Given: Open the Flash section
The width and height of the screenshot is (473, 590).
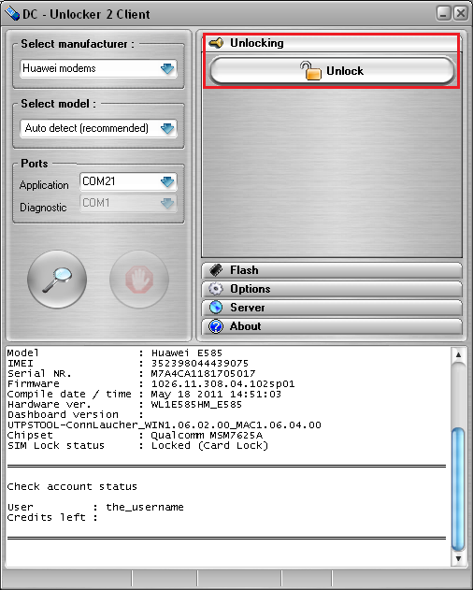Looking at the screenshot, I should (332, 270).
